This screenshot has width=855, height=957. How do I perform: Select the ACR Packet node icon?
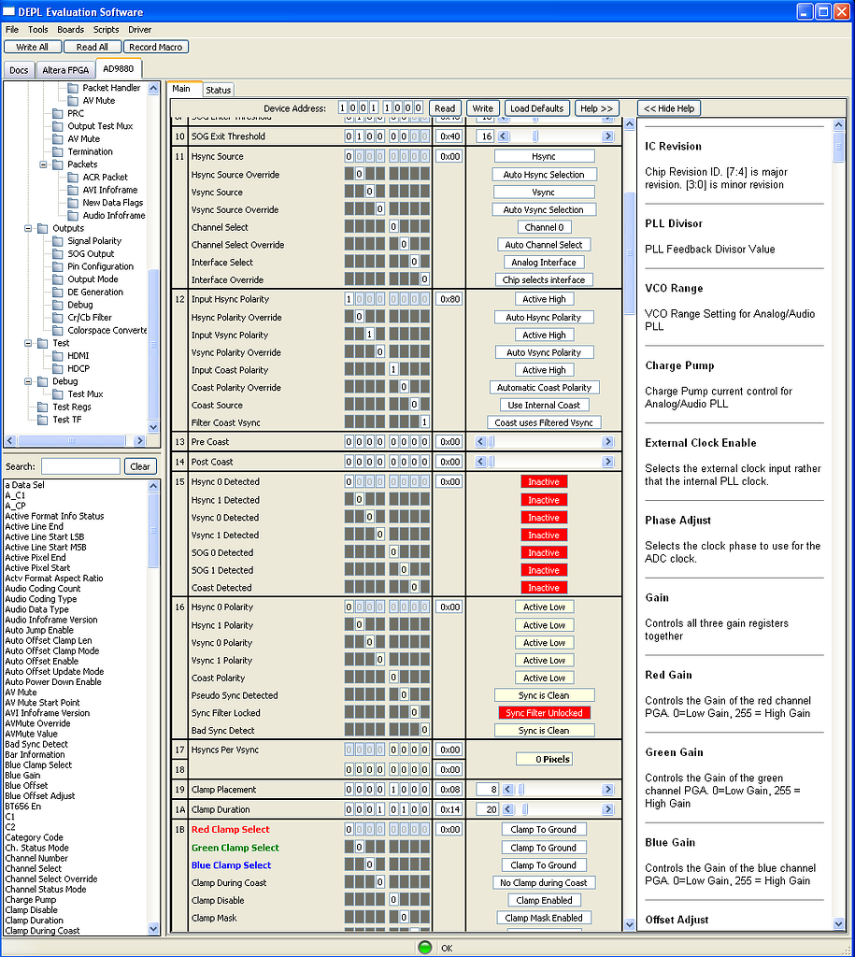coord(73,177)
